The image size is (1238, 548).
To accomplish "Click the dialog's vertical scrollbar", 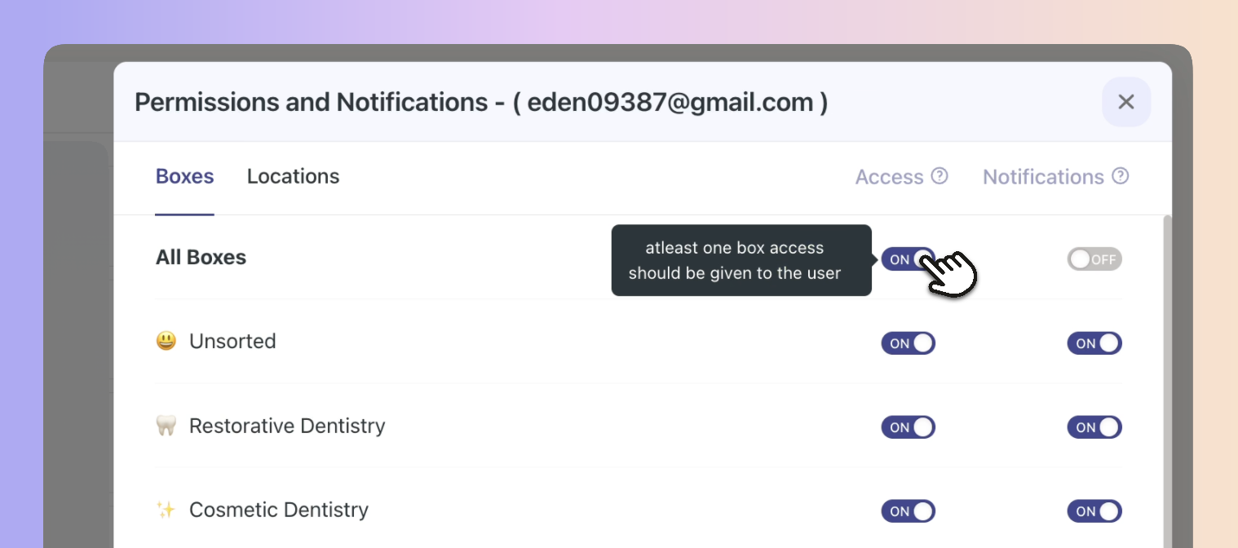I will point(1167,381).
